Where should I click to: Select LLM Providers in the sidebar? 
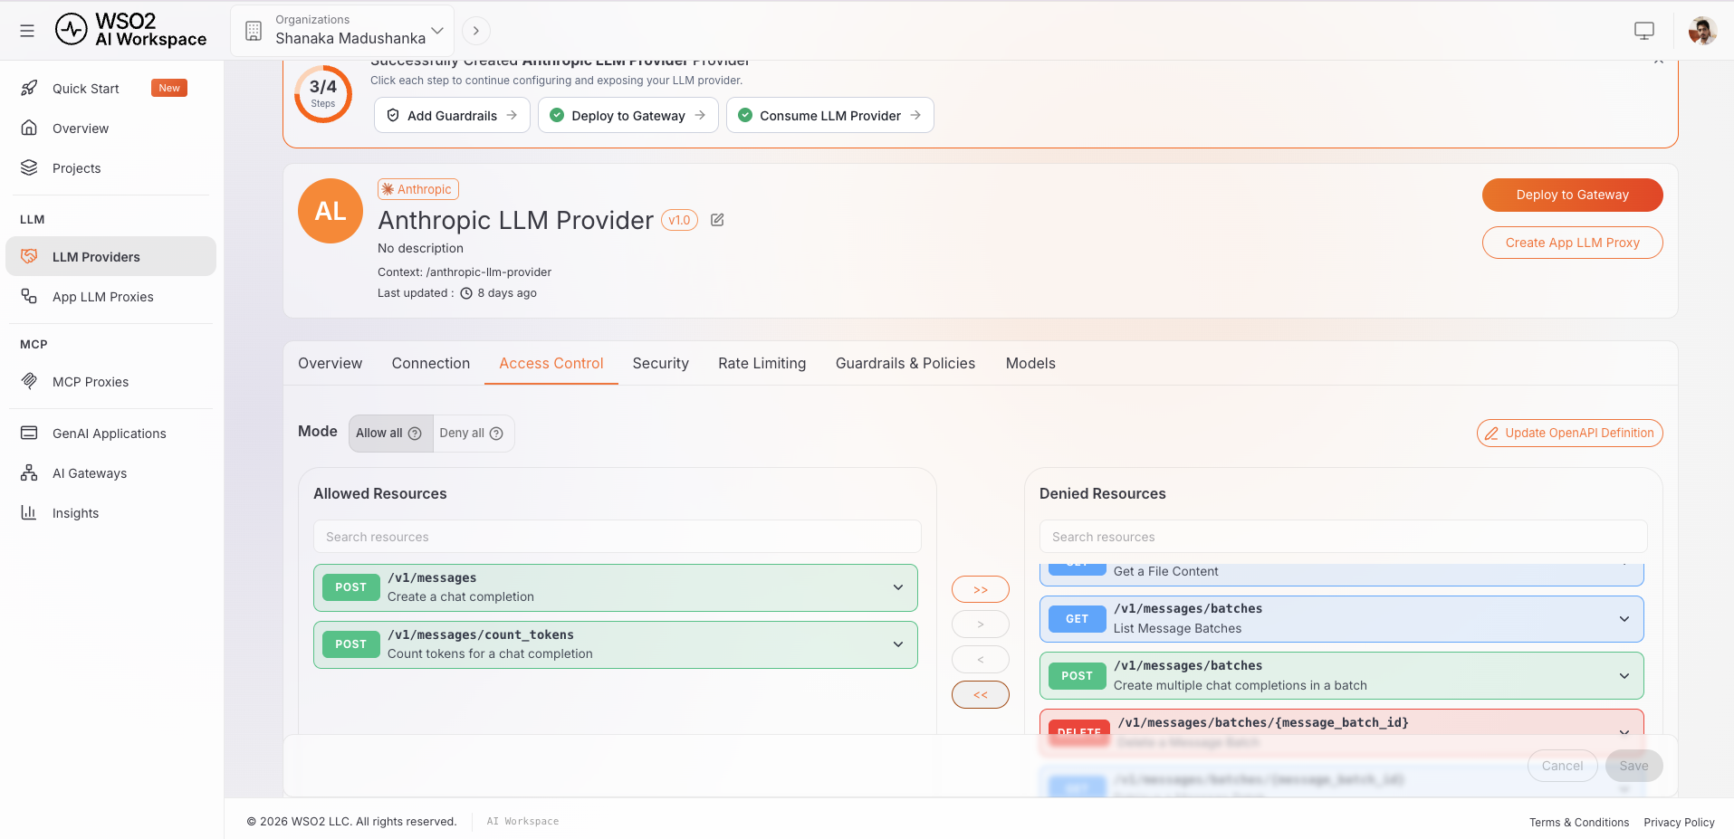coord(110,257)
